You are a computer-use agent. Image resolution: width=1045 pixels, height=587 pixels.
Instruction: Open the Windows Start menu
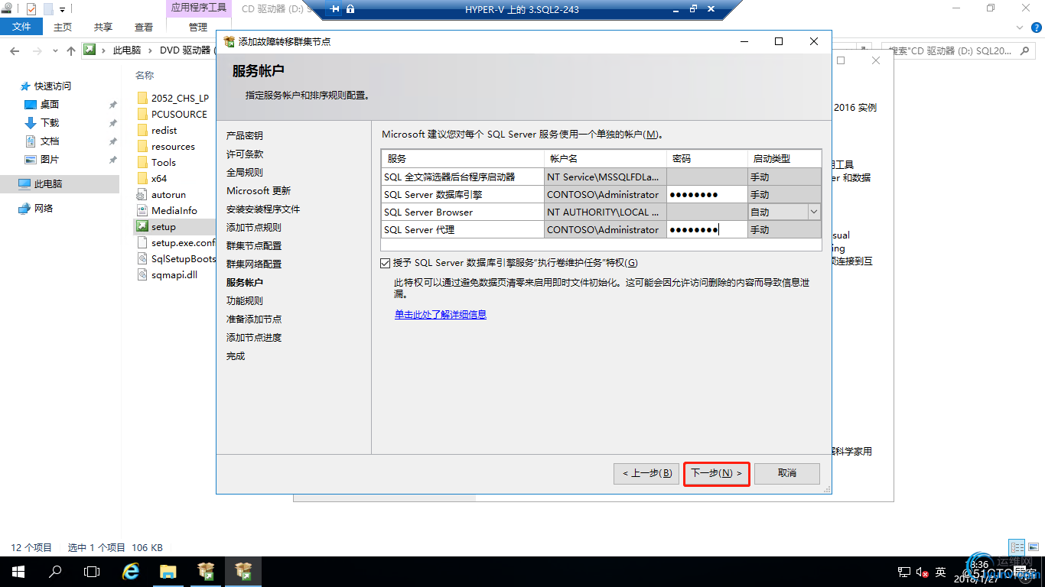click(18, 572)
